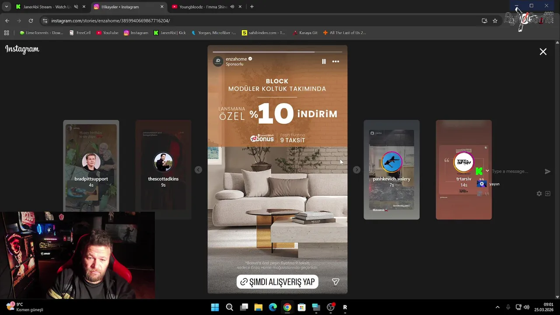Close the Youngbloodz tab
Screen dimensions: 560x315
pos(240,7)
